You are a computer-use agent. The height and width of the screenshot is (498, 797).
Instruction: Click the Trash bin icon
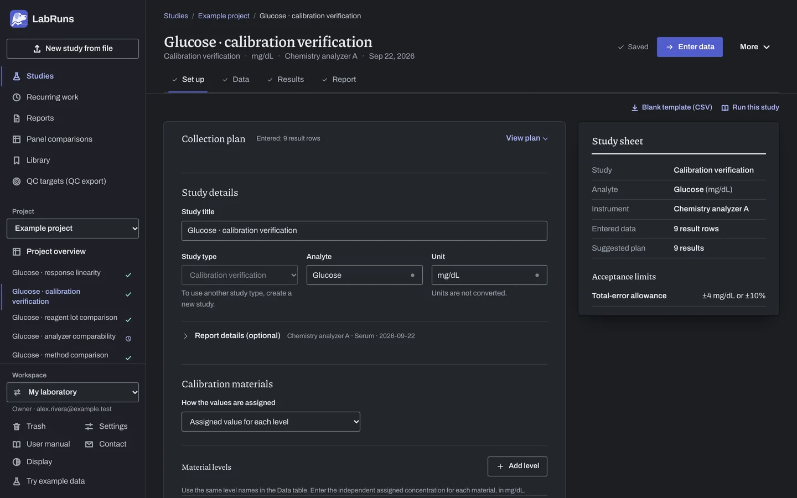coord(17,427)
